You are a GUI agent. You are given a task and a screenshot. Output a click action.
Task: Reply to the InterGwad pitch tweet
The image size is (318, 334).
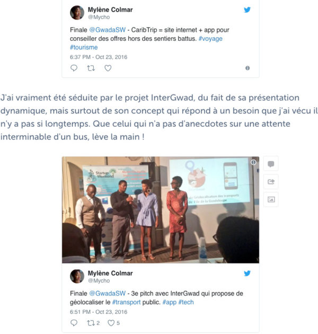(x=74, y=323)
